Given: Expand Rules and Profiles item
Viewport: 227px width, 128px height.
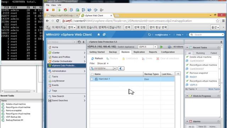Looking at the screenshot, I should tap(84, 57).
